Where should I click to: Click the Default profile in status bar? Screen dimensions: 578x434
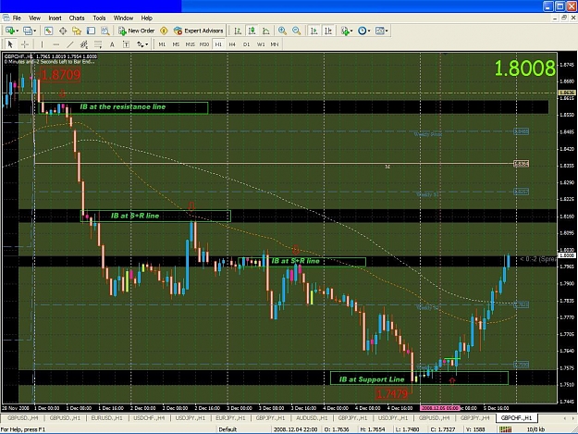pyautogui.click(x=228, y=429)
